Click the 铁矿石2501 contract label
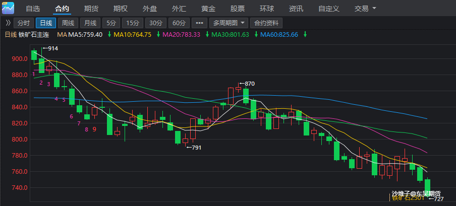Screen dimensions: 456x206 (408, 198)
